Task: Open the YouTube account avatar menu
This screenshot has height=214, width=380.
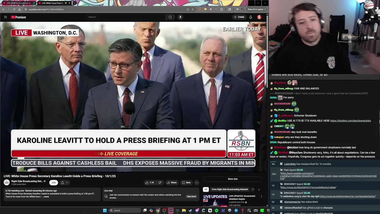Action: (x=259, y=17)
